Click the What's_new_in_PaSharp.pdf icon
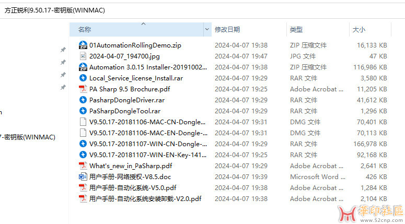The height and width of the screenshot is (224, 405). click(x=83, y=166)
